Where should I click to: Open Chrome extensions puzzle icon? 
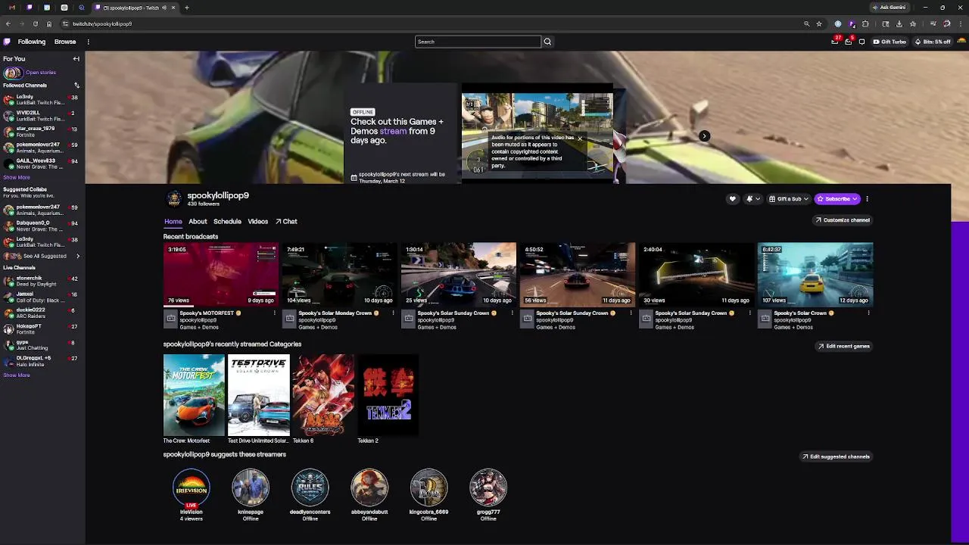(x=865, y=23)
